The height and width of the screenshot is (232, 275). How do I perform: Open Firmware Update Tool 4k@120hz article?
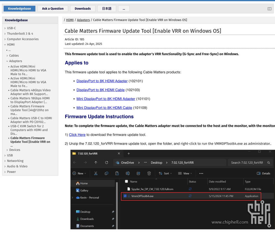[x=29, y=110]
